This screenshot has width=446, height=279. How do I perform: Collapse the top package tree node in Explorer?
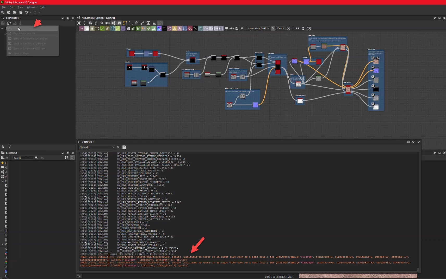click(x=2, y=28)
